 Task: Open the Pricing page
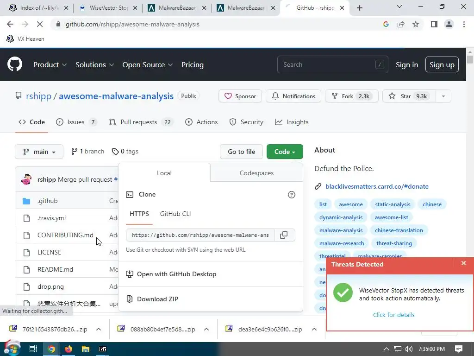(192, 65)
